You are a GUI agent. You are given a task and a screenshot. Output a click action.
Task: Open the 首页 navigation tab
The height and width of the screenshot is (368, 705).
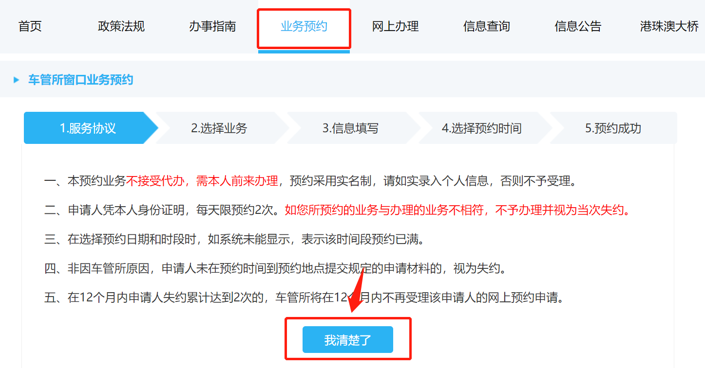tap(30, 26)
